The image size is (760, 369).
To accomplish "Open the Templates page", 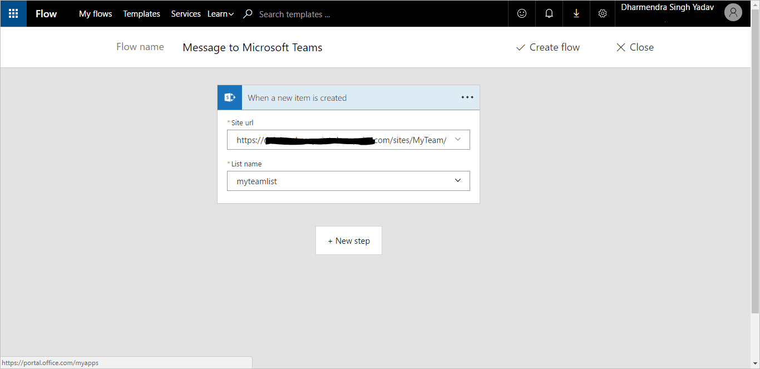I will point(141,13).
